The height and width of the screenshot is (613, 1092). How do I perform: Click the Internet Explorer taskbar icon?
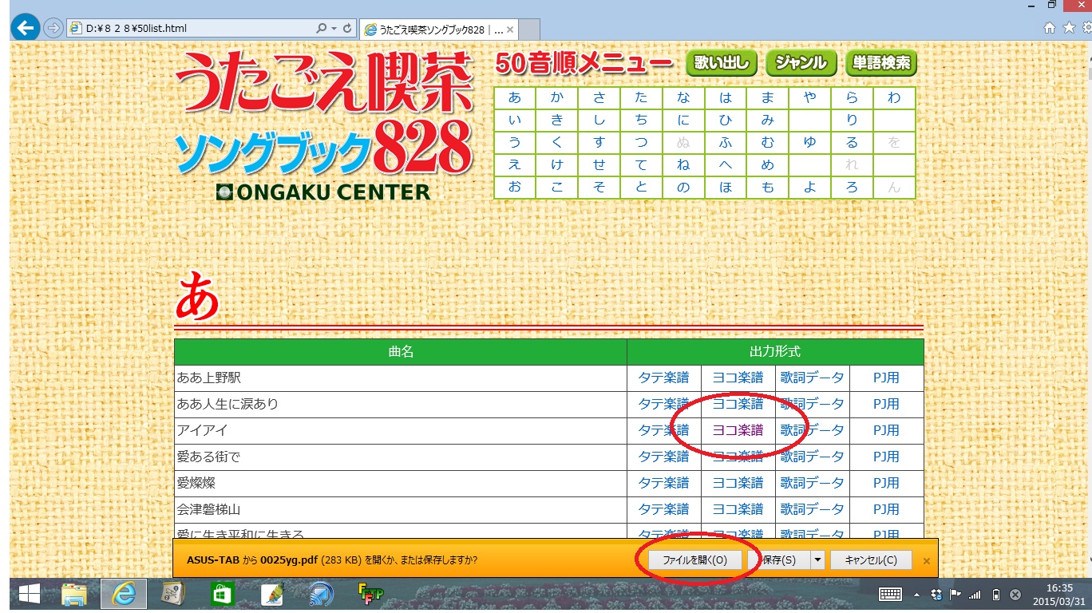pyautogui.click(x=124, y=594)
